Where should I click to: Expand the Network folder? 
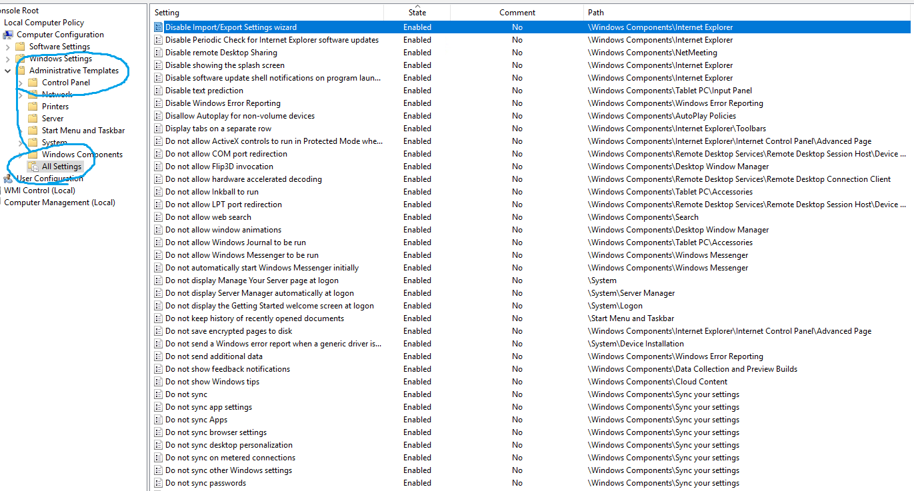coord(20,95)
